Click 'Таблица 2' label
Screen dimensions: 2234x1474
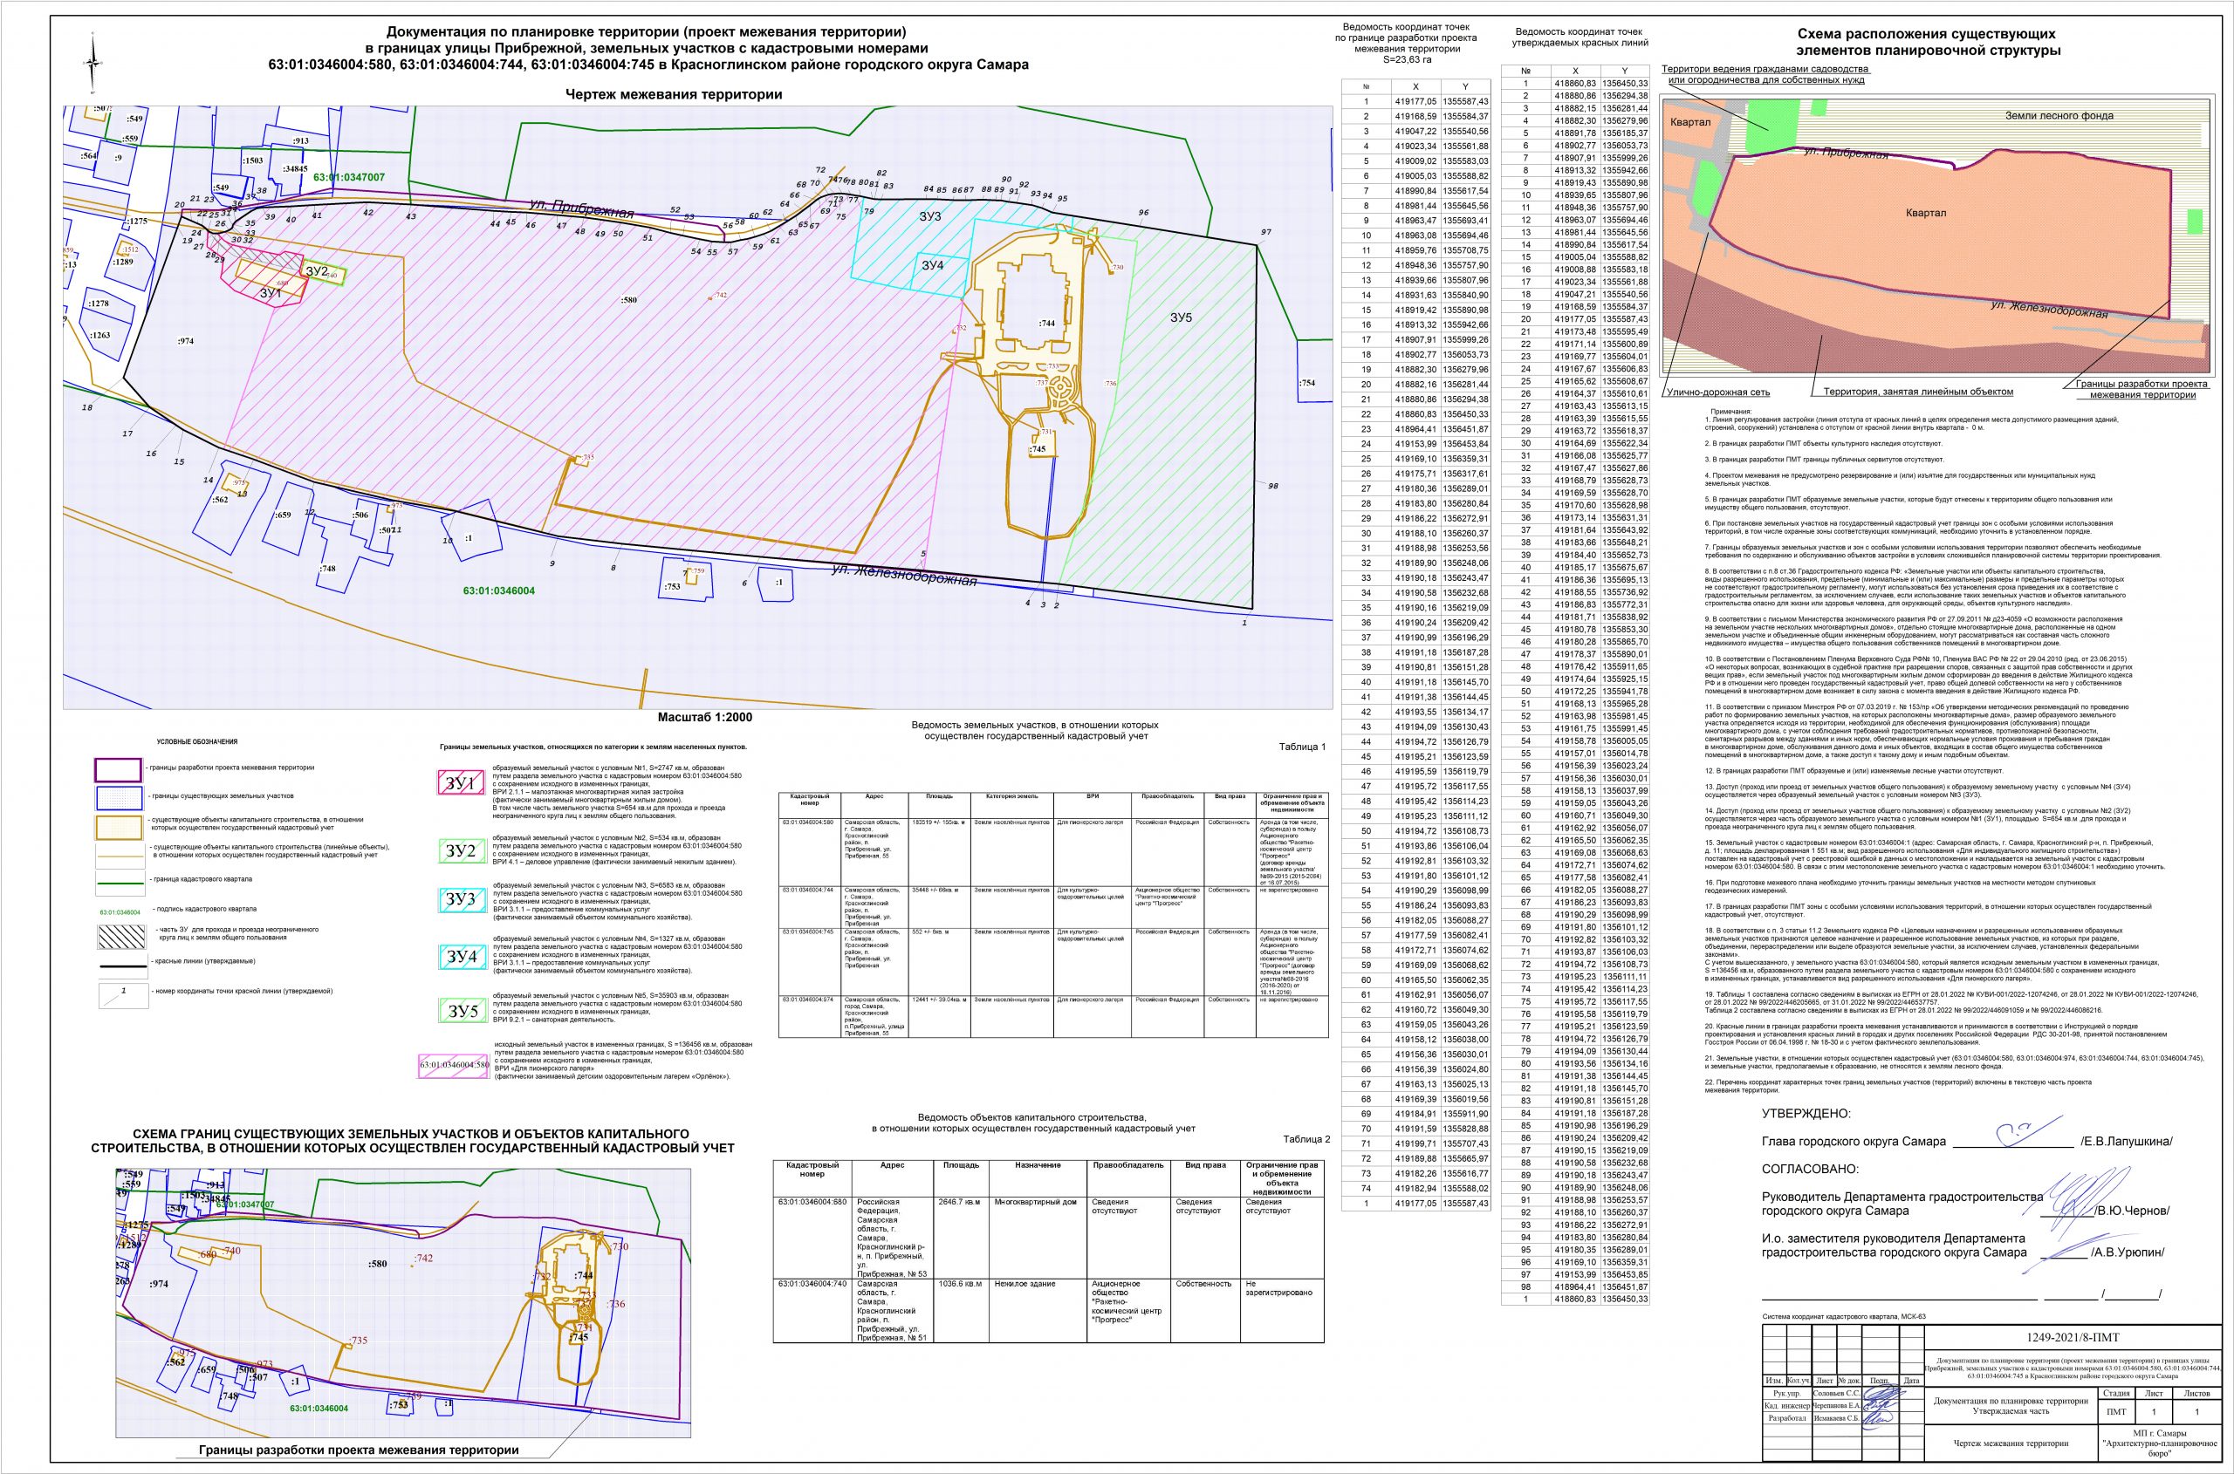1306,1139
